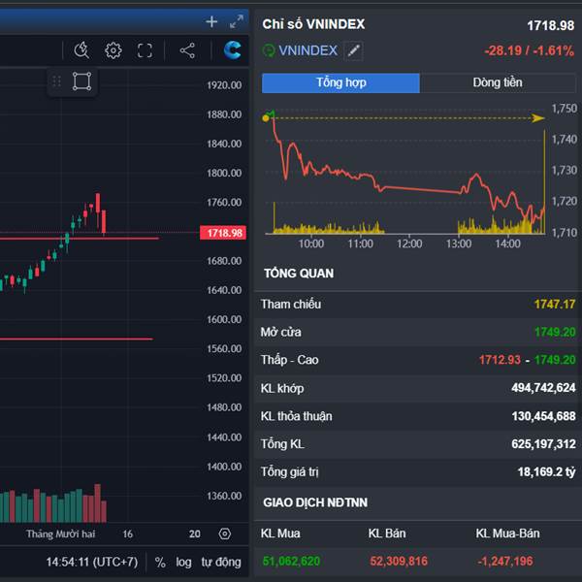Click the Tổng KL value 625,197,312

pyautogui.click(x=543, y=444)
